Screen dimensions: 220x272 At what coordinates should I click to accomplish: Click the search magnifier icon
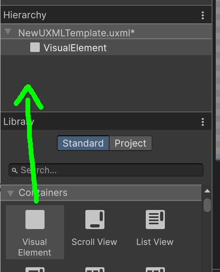[x=14, y=170]
